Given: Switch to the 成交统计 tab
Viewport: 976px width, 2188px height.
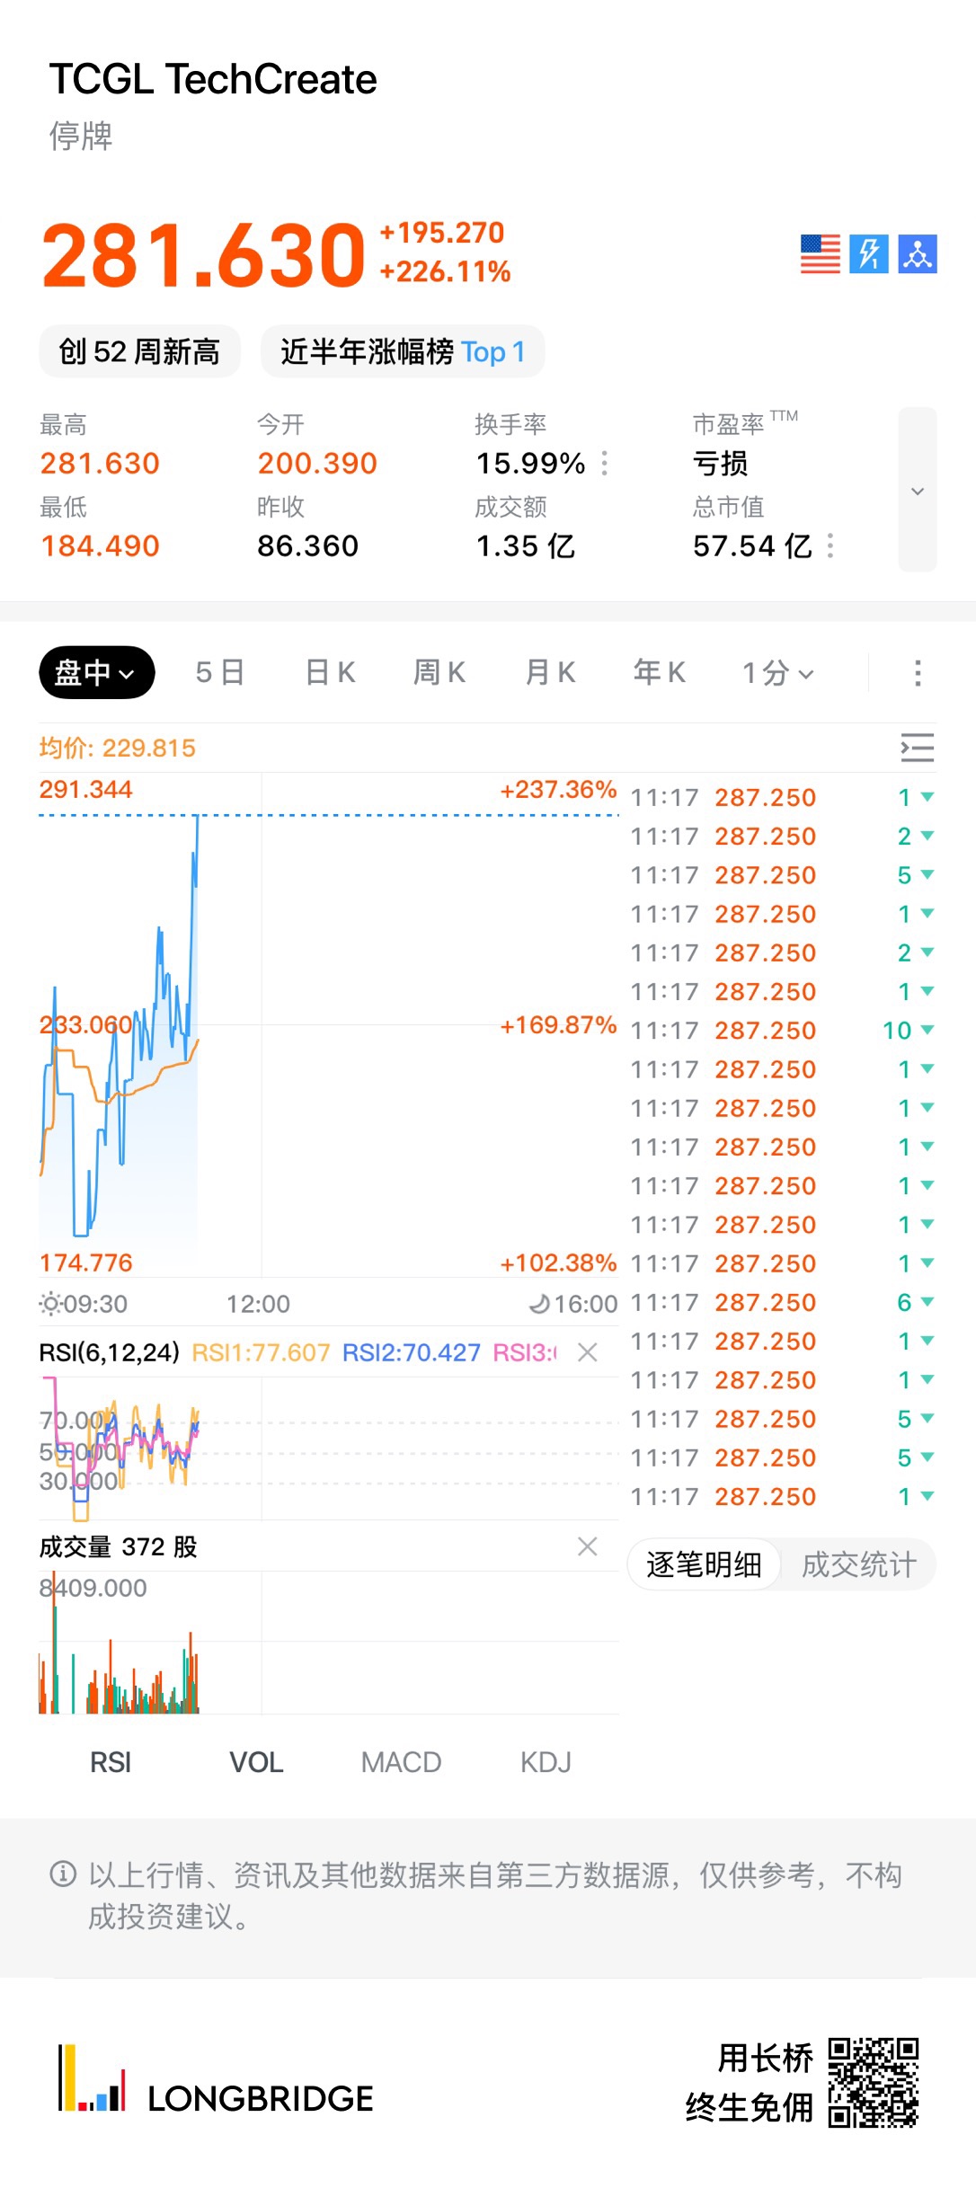Looking at the screenshot, I should 858,1564.
